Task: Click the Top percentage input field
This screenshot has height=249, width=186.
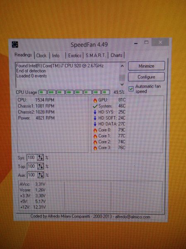Action: [32, 166]
